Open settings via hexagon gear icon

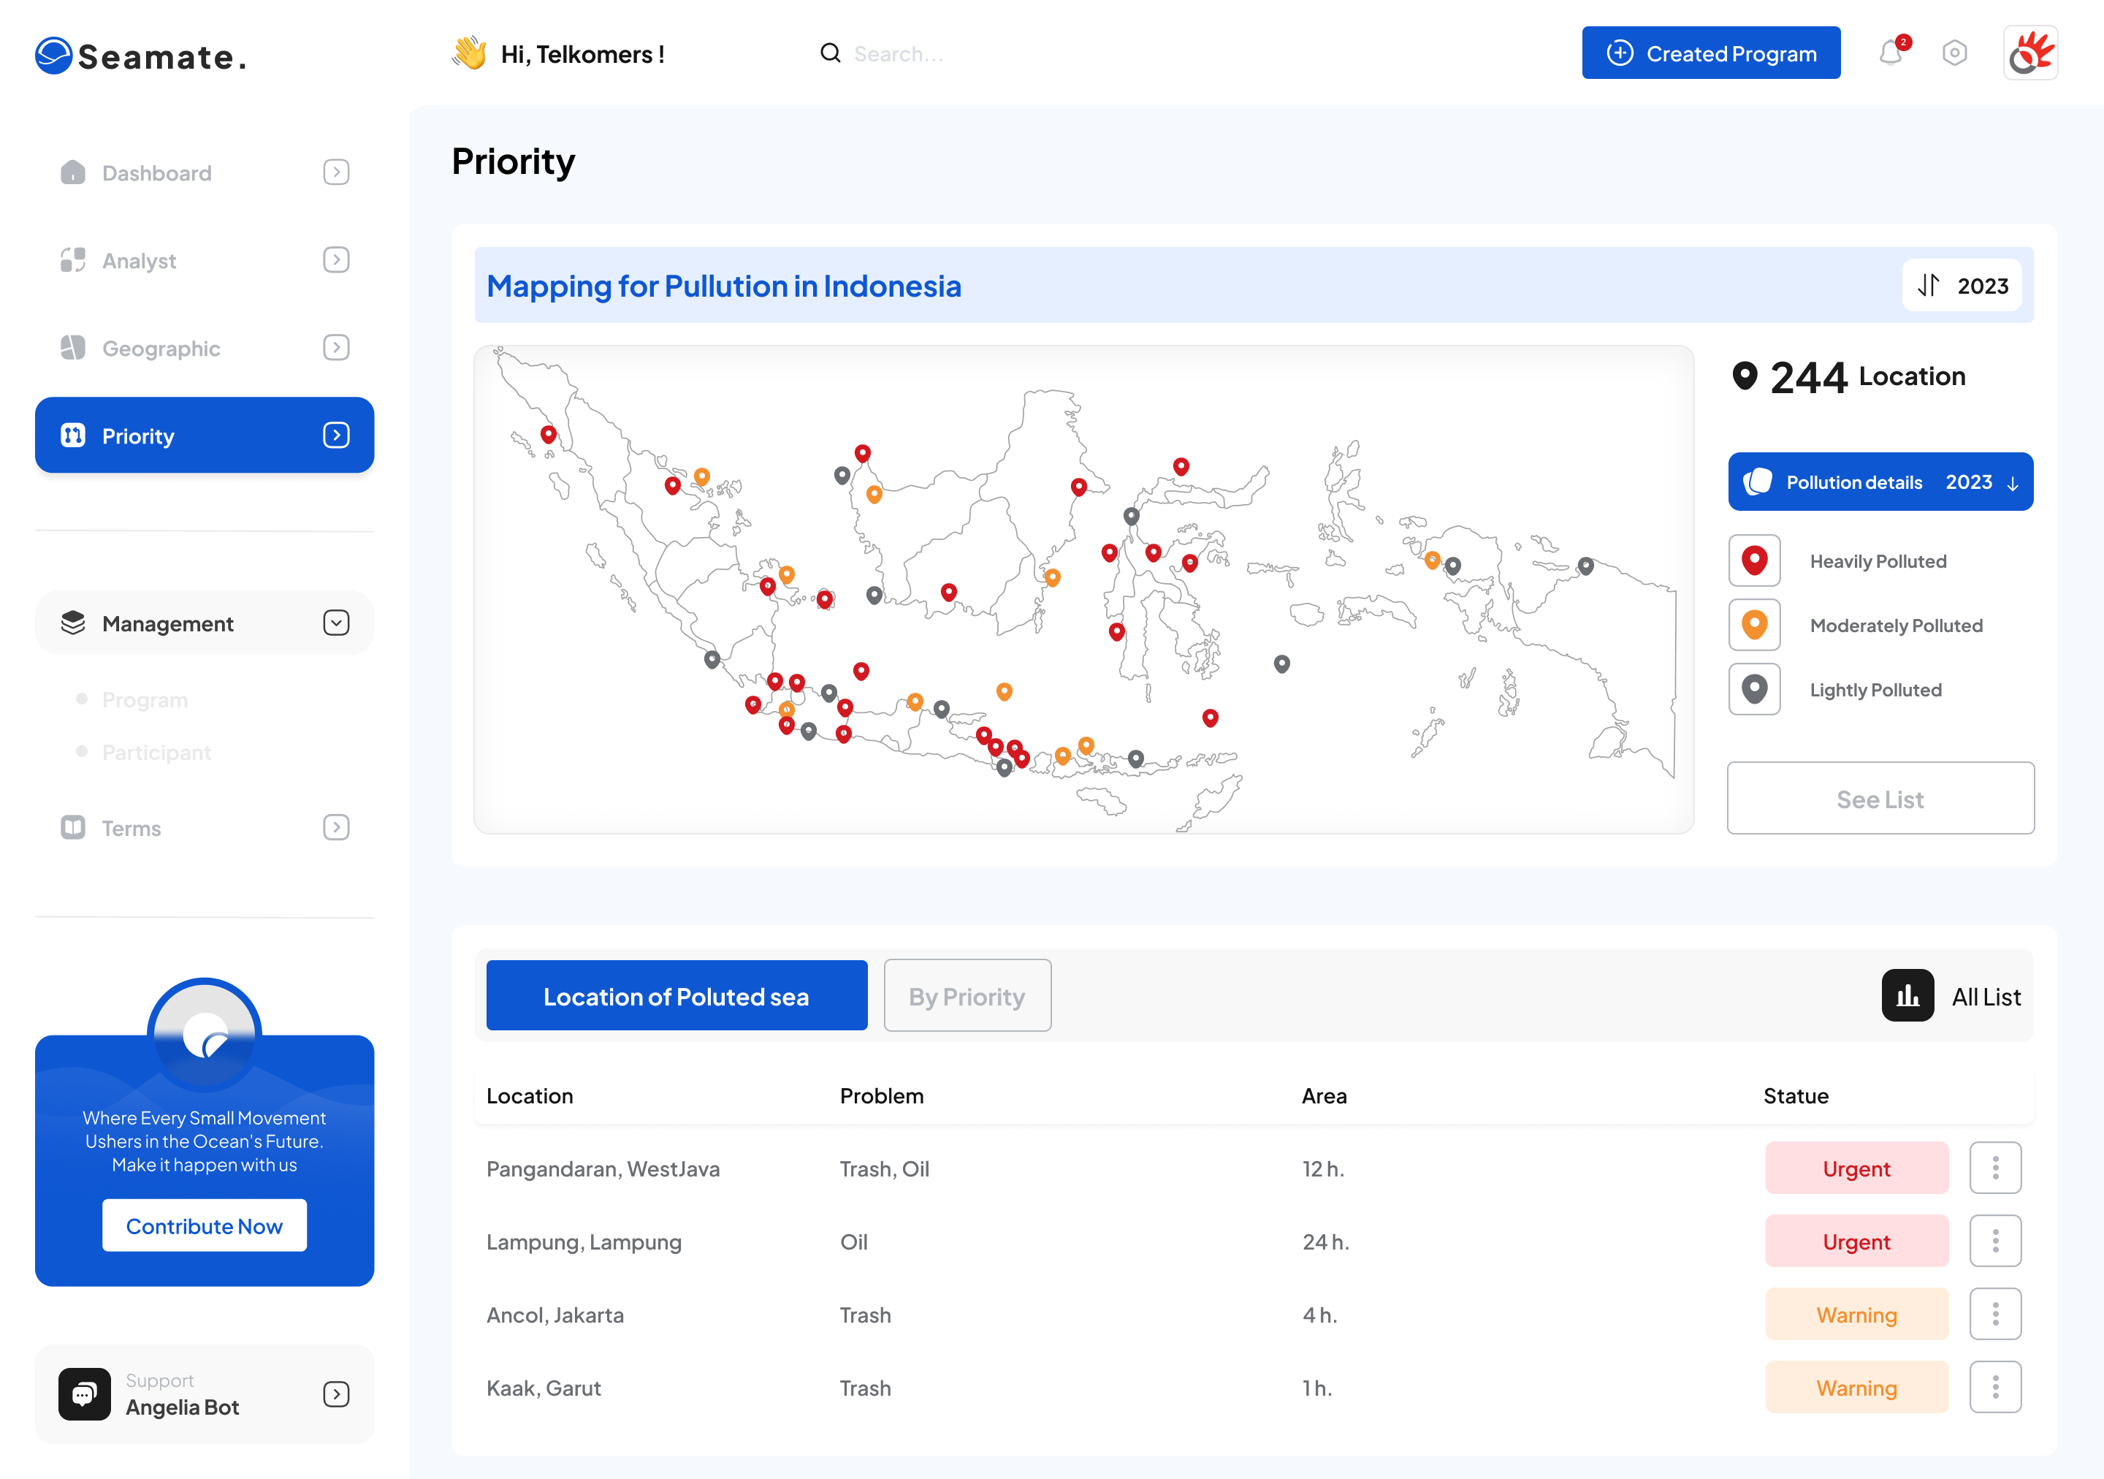point(1954,53)
